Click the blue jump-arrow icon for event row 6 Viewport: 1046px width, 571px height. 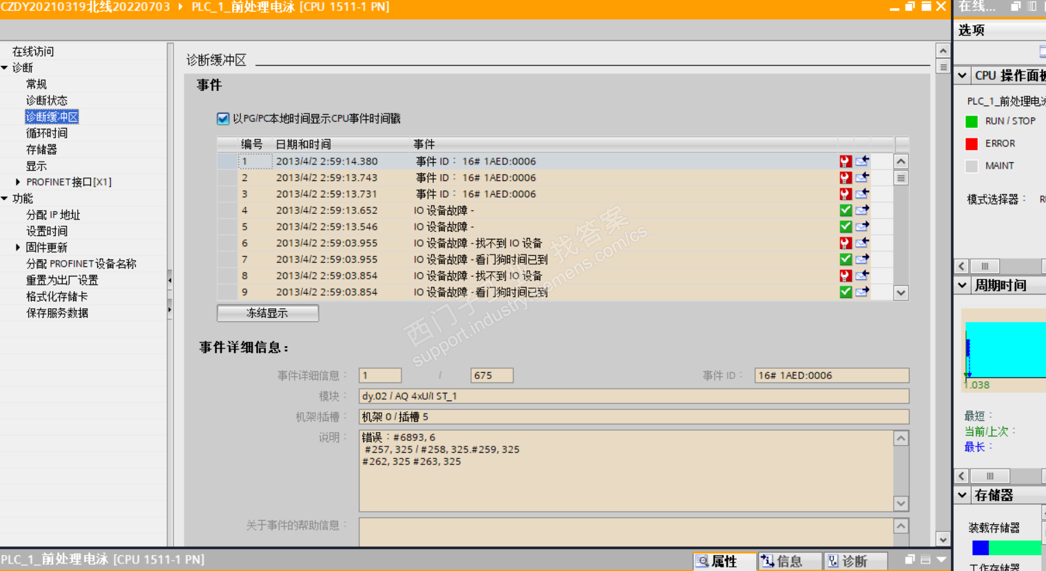point(862,243)
